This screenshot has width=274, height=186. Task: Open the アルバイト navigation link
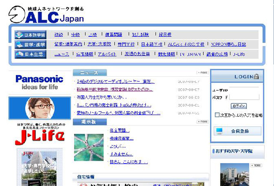point(107,54)
